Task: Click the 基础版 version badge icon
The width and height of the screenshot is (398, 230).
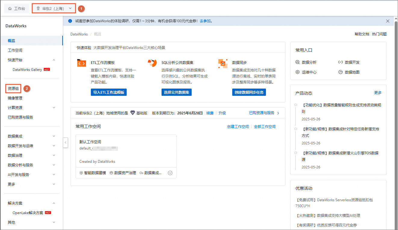Action: 132,113
